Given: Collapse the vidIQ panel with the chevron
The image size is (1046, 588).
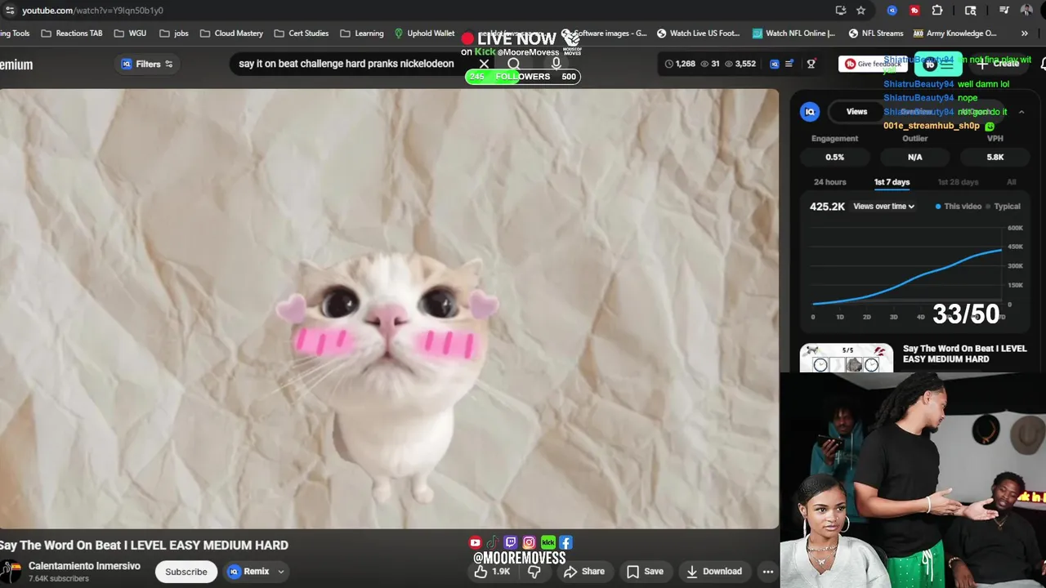Looking at the screenshot, I should 1021,112.
